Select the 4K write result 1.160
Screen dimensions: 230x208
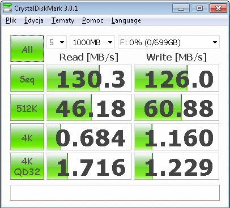(177, 137)
